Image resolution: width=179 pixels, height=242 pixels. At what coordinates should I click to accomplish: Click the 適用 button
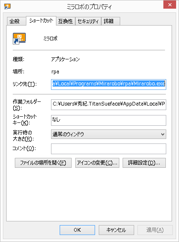pos(155,230)
